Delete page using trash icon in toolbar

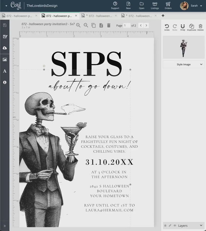point(108,25)
